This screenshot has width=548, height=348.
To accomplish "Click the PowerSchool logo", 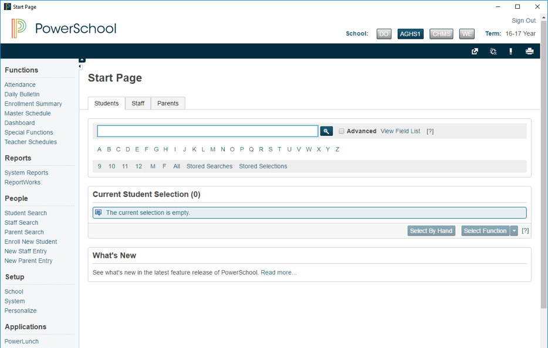I will (x=63, y=28).
